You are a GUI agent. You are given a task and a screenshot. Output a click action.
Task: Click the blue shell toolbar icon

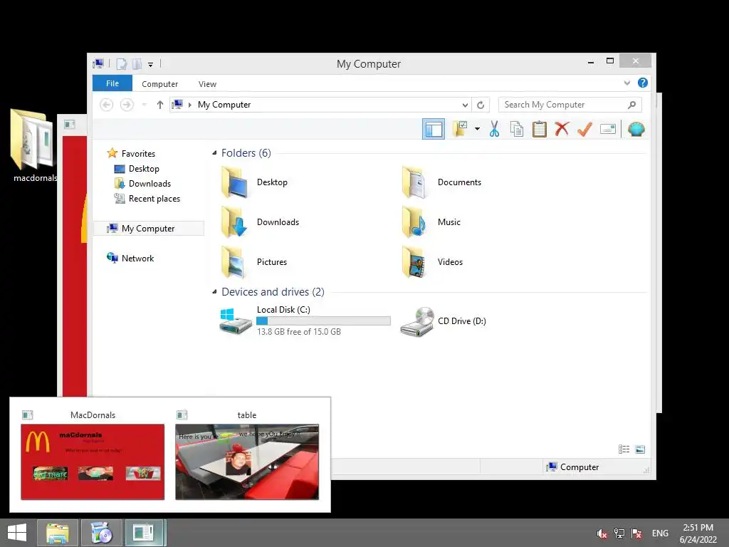(x=636, y=129)
